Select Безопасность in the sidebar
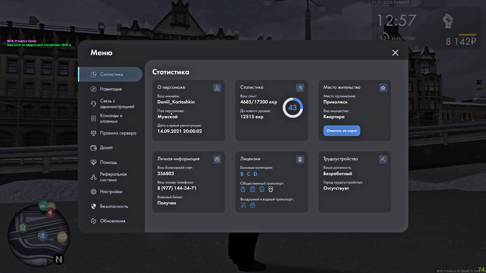 [114, 206]
